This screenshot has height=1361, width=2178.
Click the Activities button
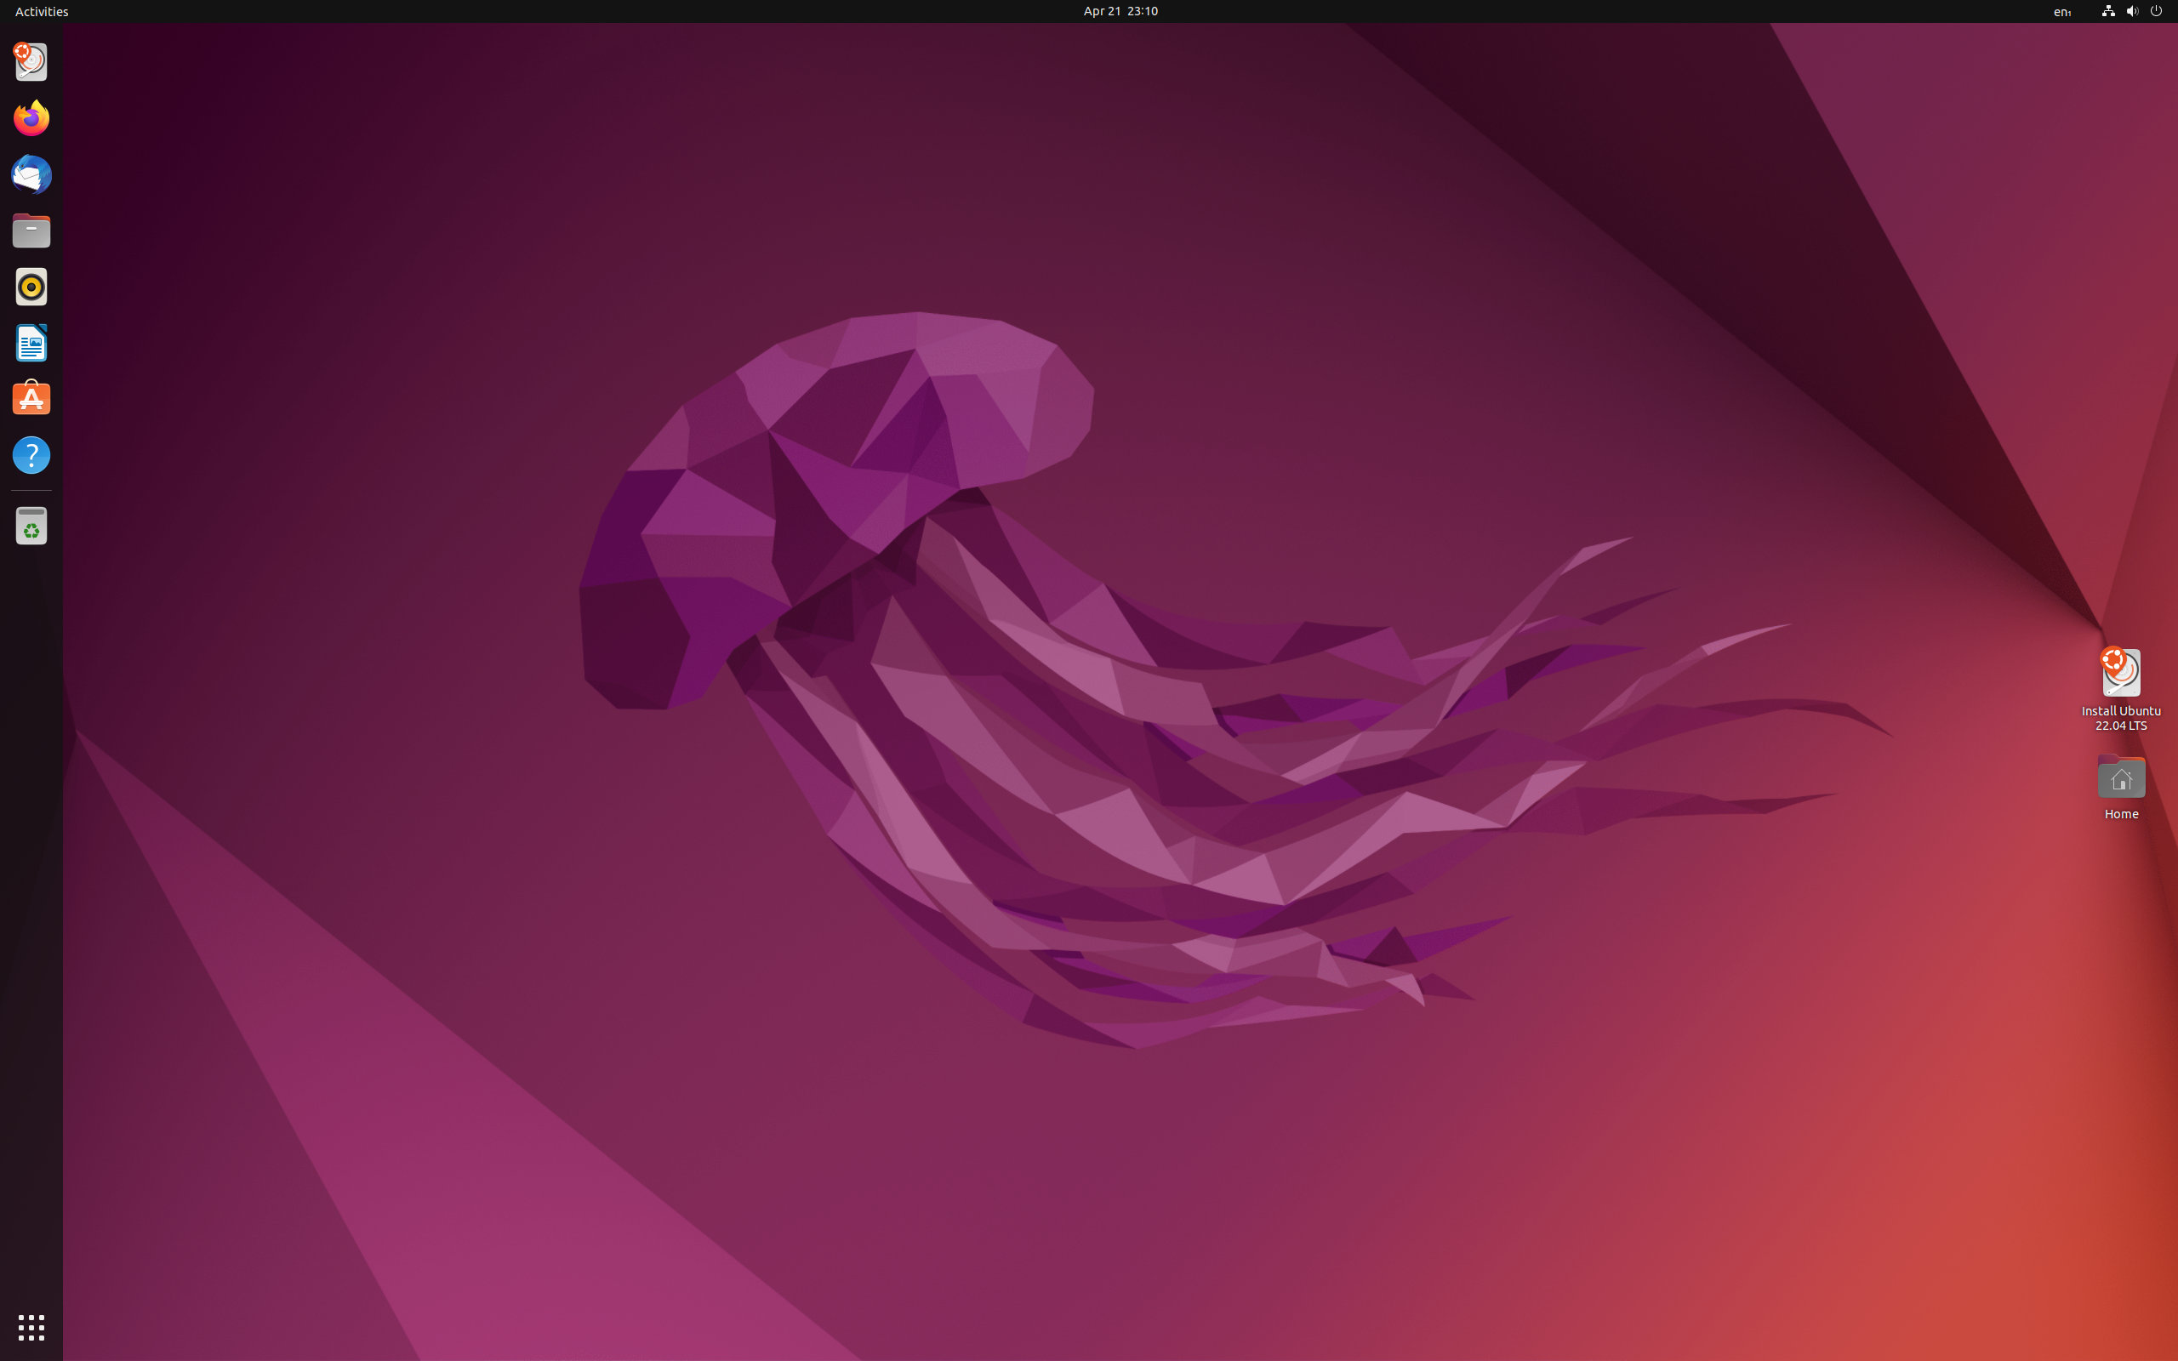pos(42,12)
